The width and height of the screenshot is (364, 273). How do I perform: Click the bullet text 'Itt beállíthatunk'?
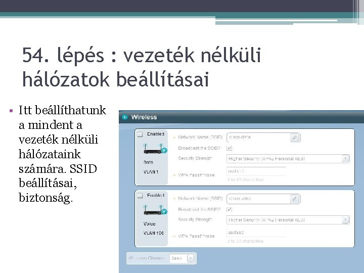coord(62,110)
